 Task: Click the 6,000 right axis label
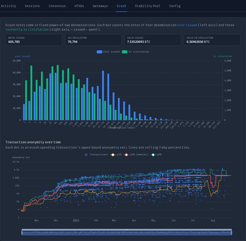pos(228,61)
